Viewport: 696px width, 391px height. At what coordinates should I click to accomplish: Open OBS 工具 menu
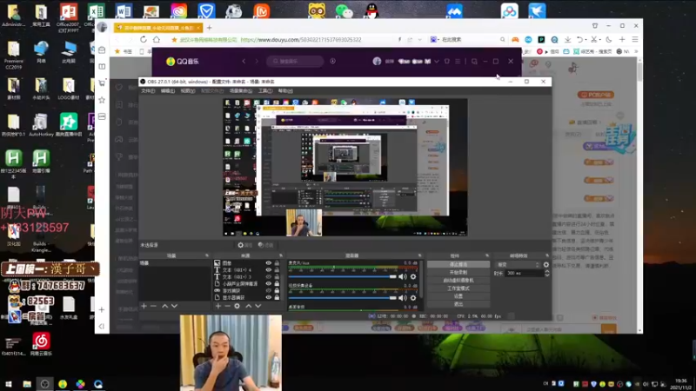[x=265, y=91]
